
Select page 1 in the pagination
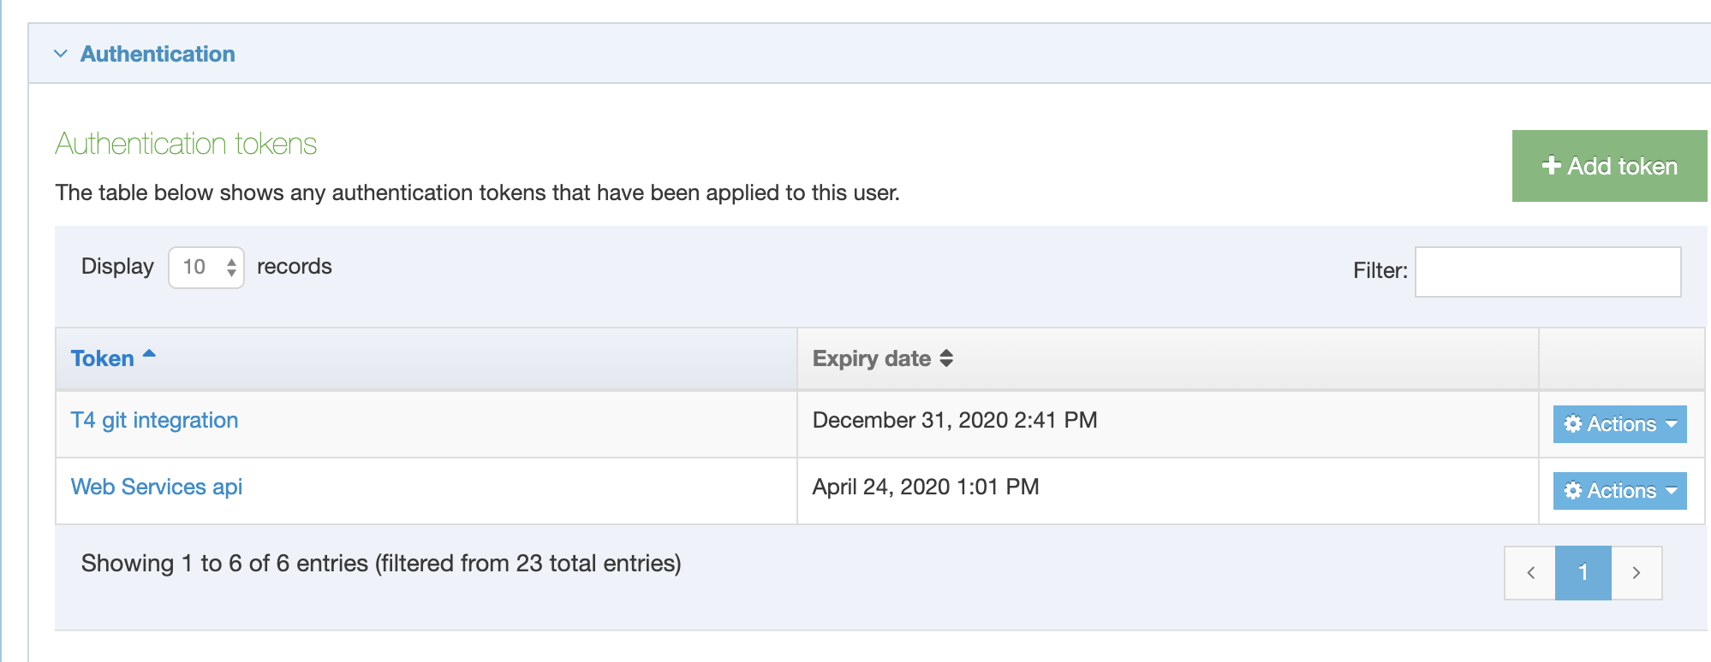point(1583,573)
